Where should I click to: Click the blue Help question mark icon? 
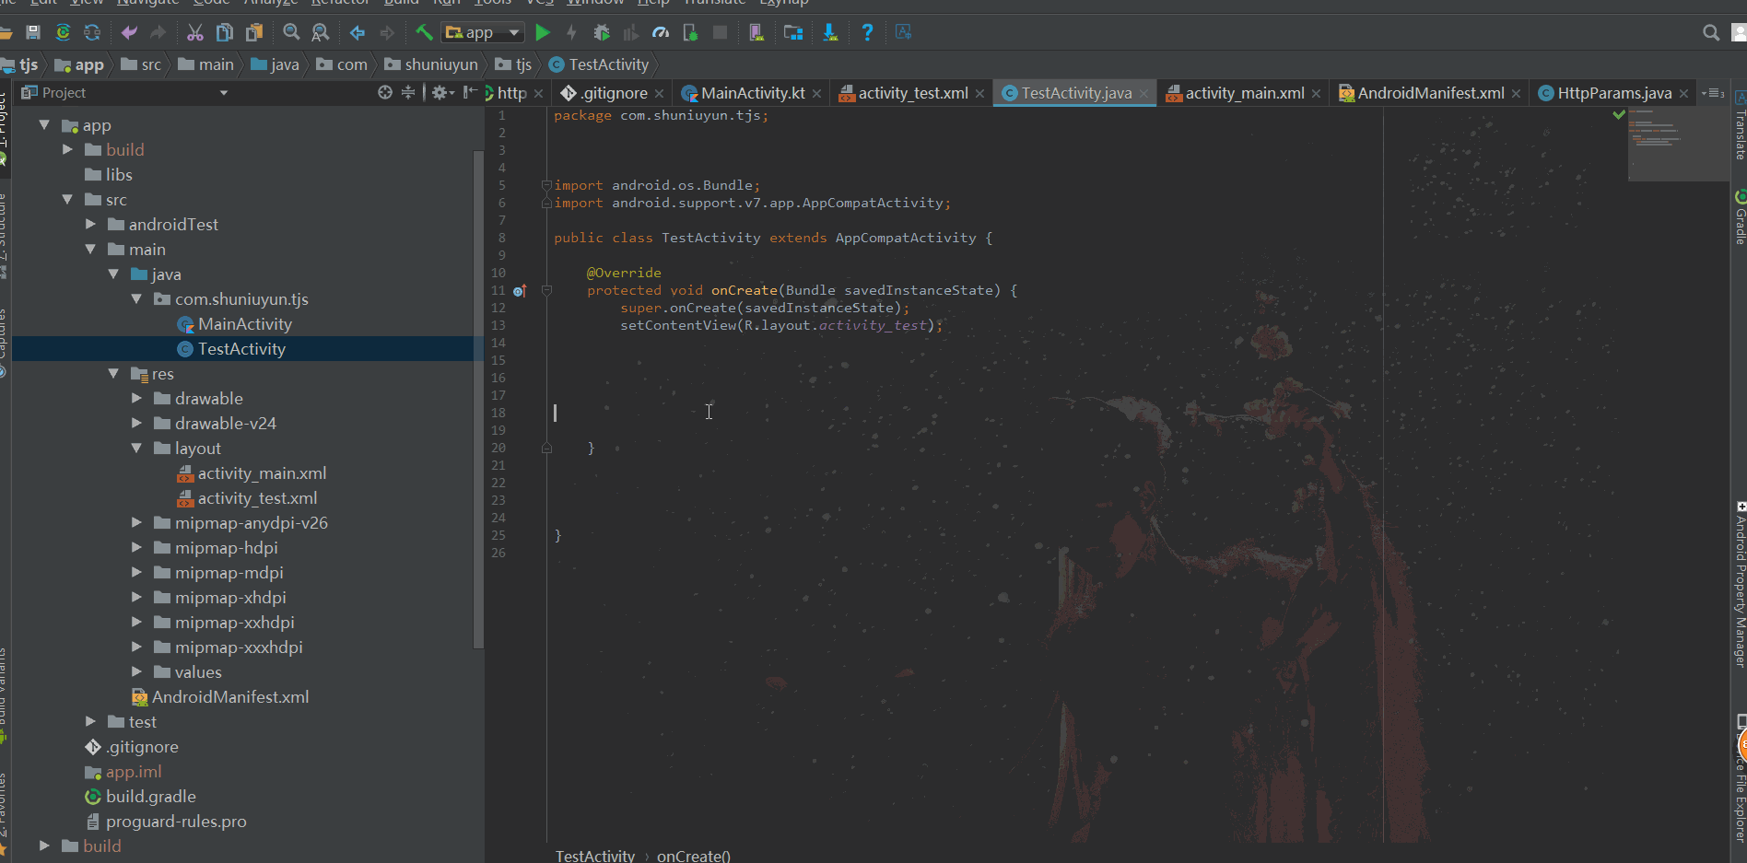pos(867,32)
